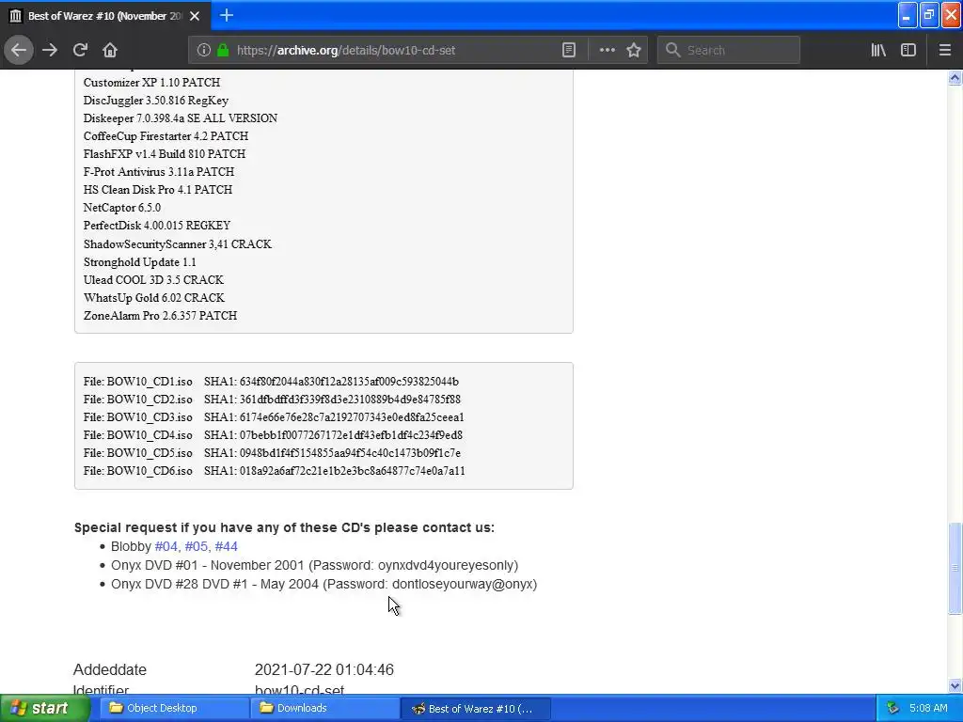Image resolution: width=963 pixels, height=722 pixels.
Task: Open the Firefox hamburger menu
Action: [944, 51]
